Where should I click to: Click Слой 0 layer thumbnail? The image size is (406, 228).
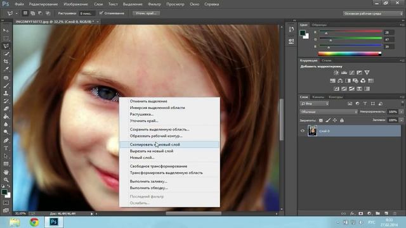tap(312, 131)
